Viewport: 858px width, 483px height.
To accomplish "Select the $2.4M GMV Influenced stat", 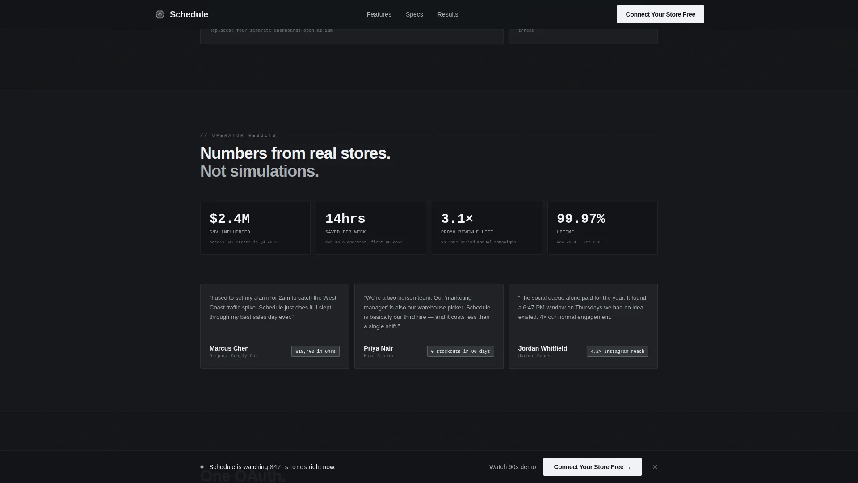I will tap(255, 228).
